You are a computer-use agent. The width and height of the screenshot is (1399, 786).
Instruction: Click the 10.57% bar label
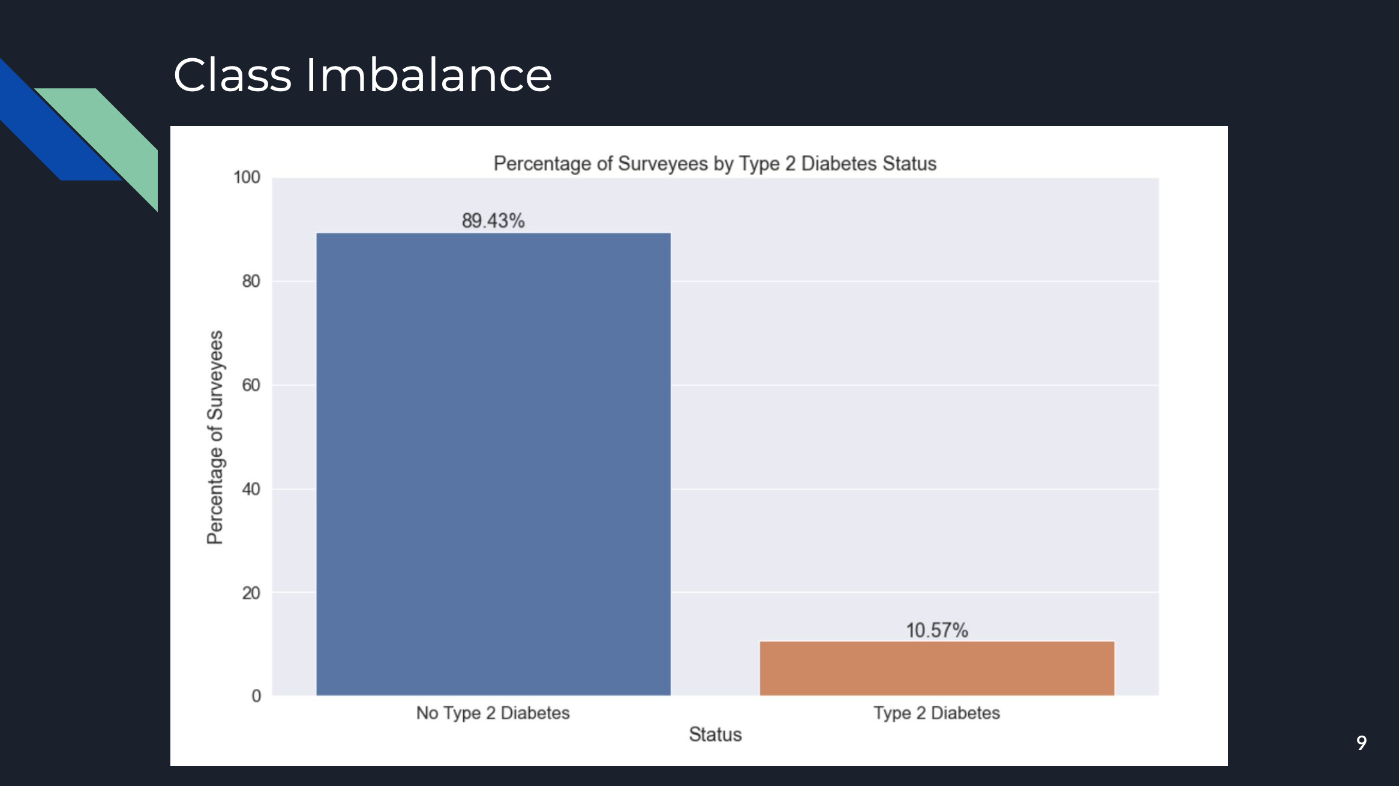click(x=937, y=631)
